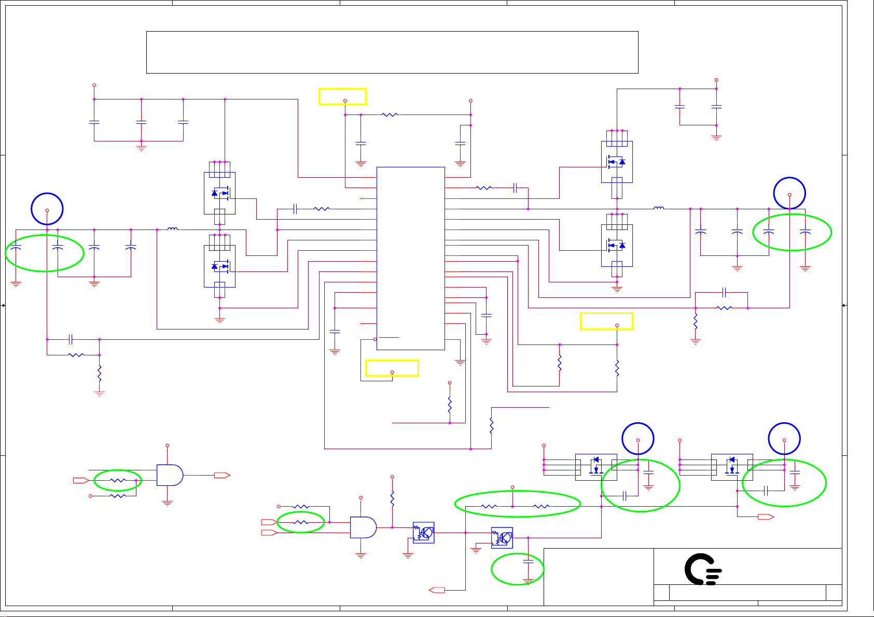Click the digital transistor with the output capacitor

[x=502, y=538]
